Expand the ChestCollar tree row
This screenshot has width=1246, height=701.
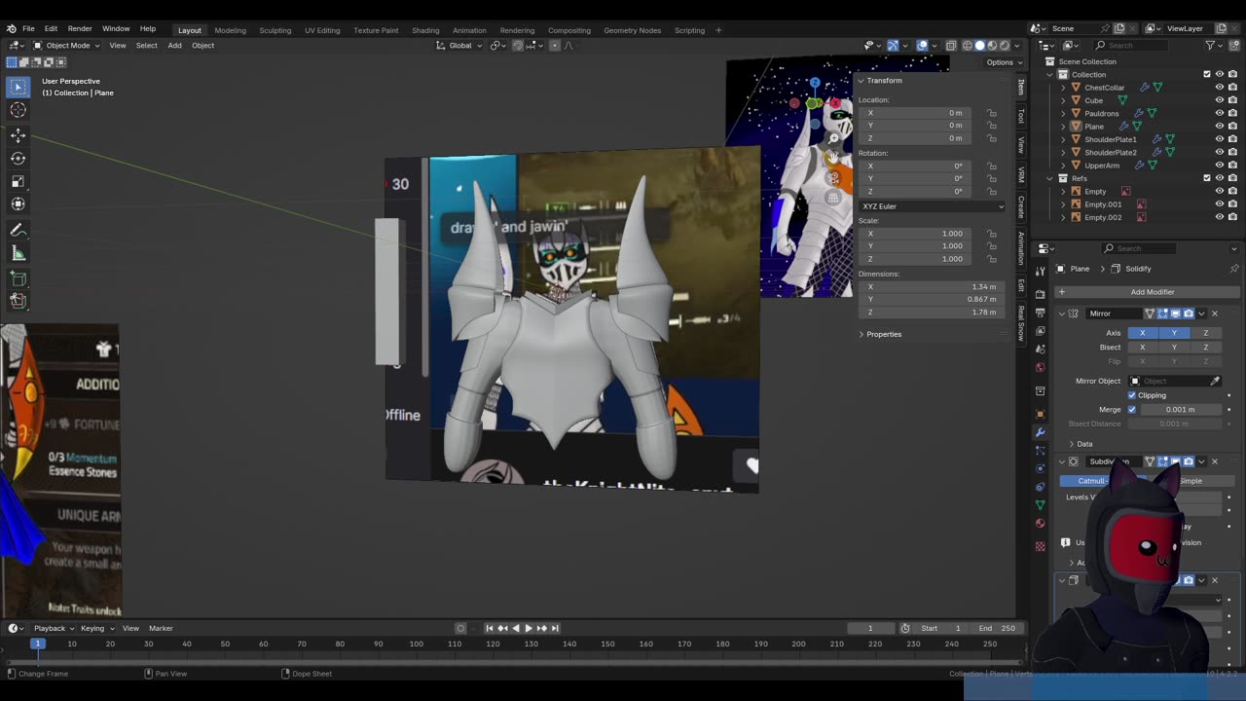pos(1063,88)
